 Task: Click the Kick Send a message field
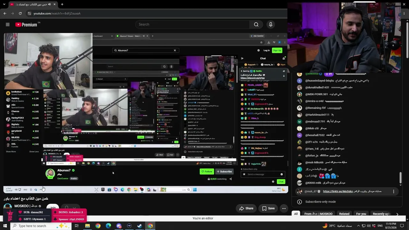tap(262, 174)
